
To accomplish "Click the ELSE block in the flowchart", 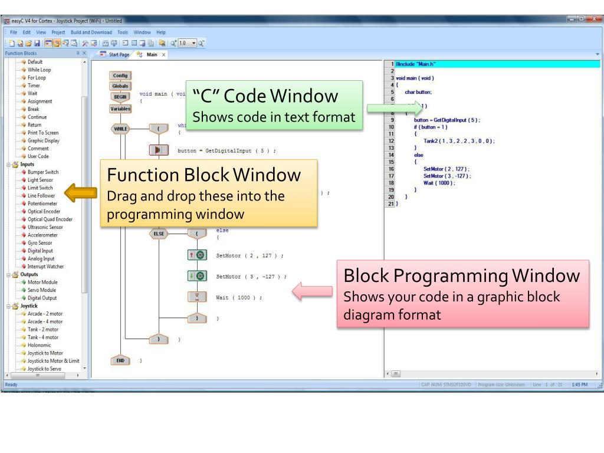I will (159, 234).
